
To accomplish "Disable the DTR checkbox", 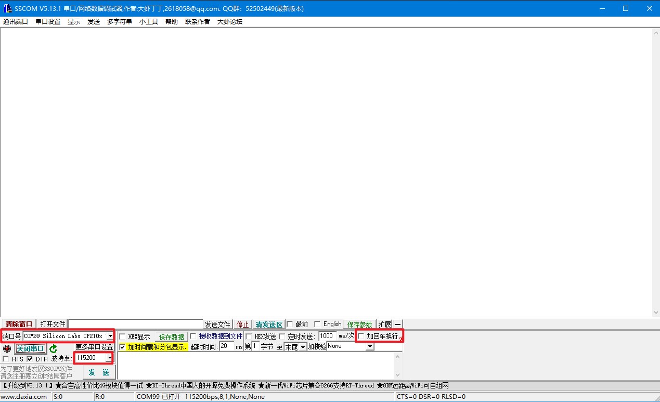I will coord(30,358).
